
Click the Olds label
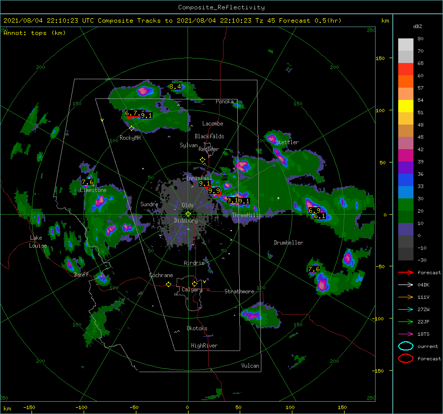188,205
